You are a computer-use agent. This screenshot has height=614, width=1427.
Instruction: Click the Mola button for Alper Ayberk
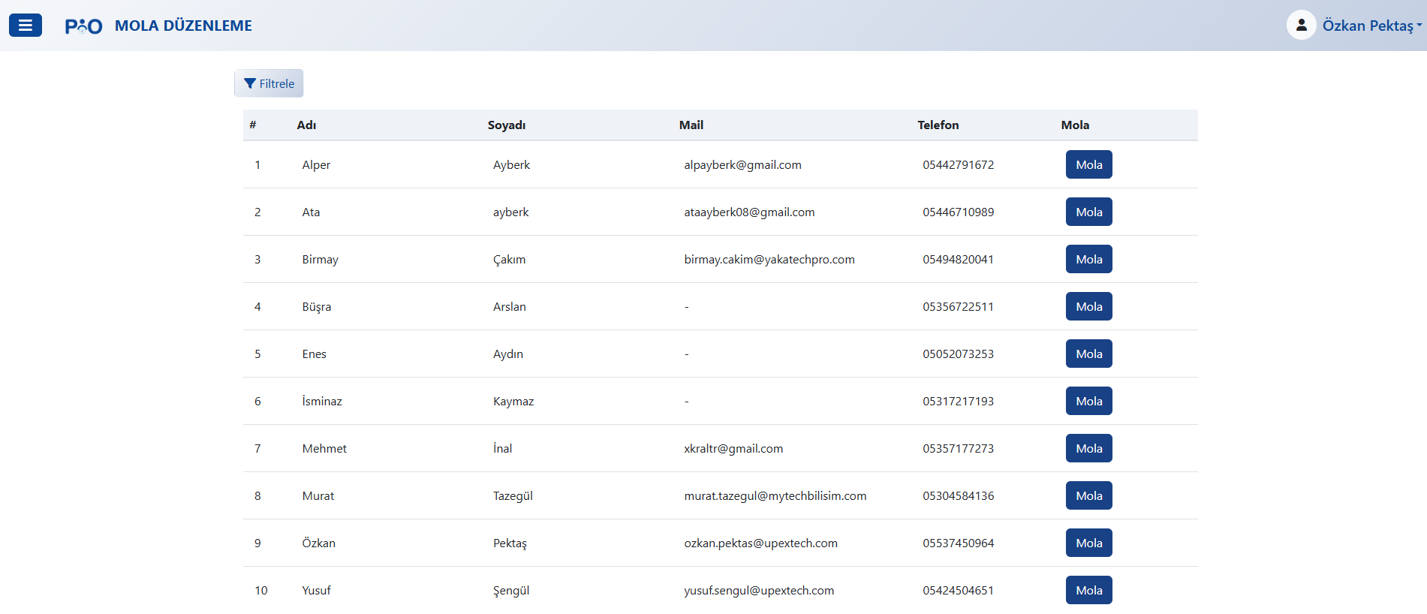(1088, 164)
